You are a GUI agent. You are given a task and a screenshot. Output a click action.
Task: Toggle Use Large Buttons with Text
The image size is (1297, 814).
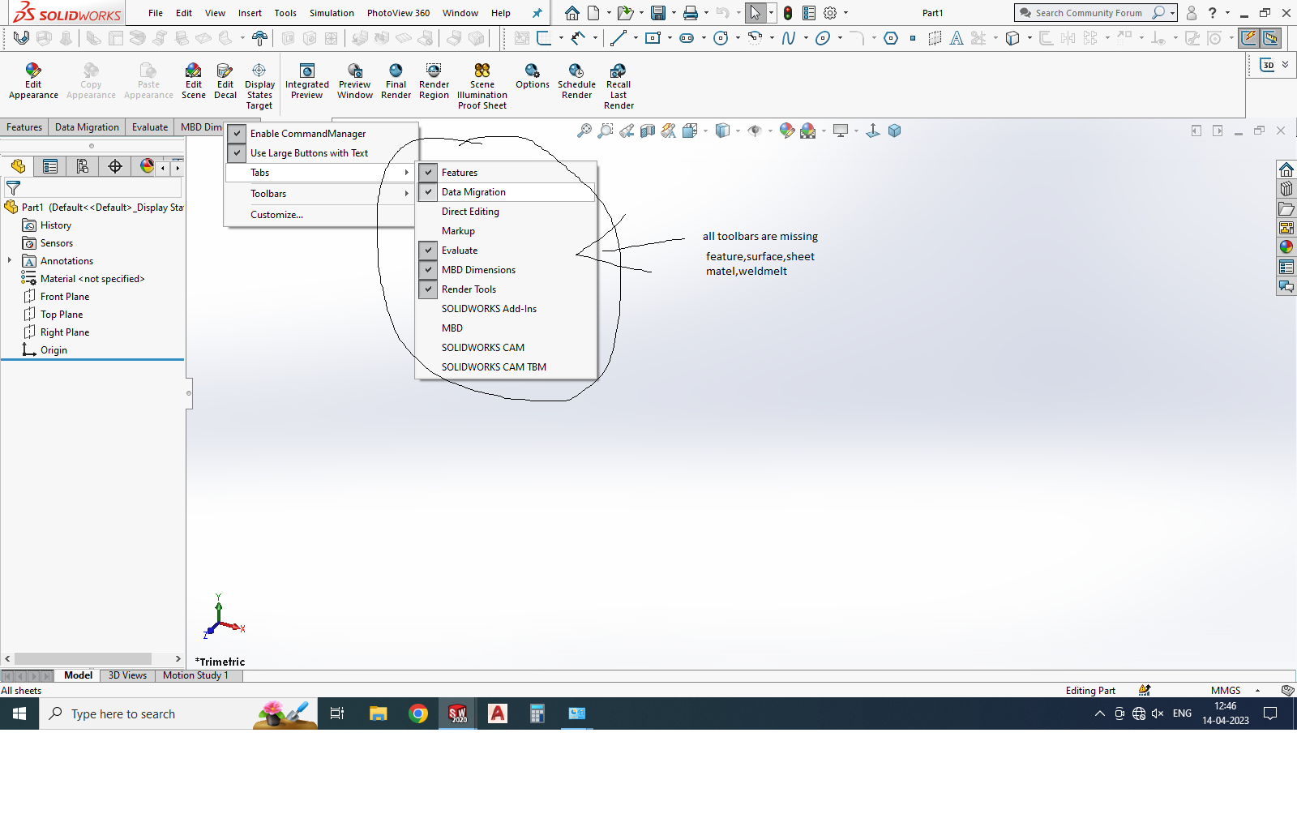click(238, 153)
